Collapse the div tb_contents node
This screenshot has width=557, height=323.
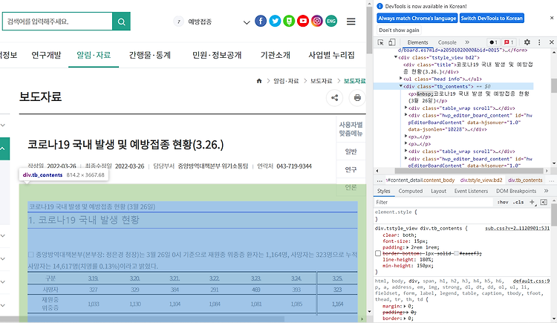(401, 86)
